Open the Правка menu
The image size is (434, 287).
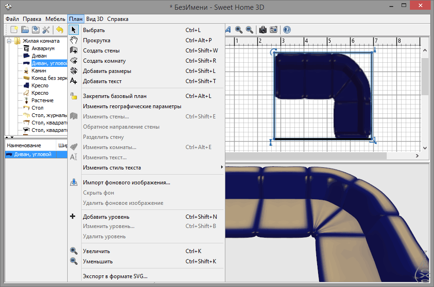(32, 19)
